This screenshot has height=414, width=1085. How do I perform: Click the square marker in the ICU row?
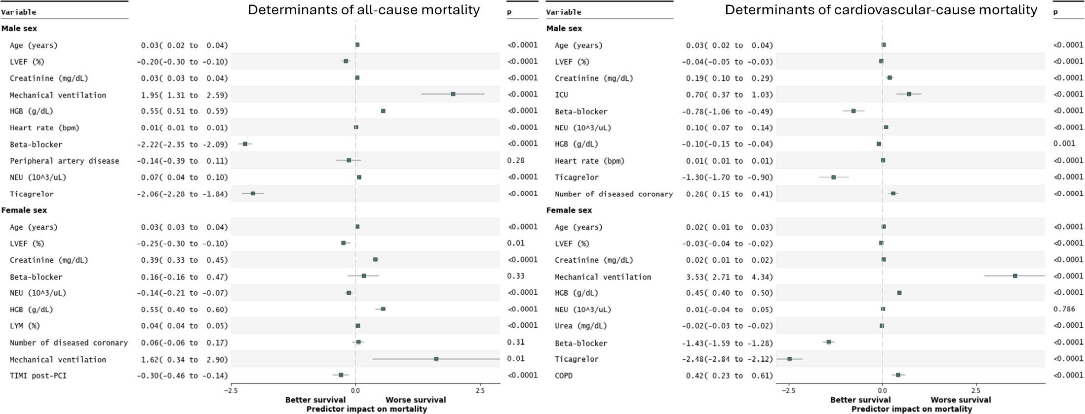coord(909,94)
